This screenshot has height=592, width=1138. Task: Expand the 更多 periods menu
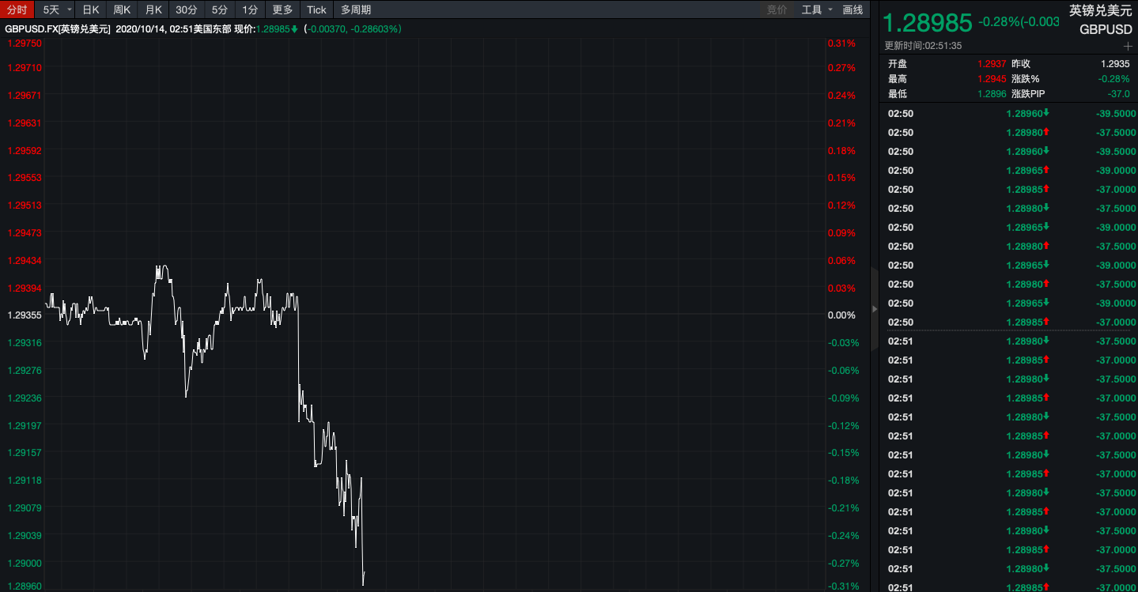282,9
